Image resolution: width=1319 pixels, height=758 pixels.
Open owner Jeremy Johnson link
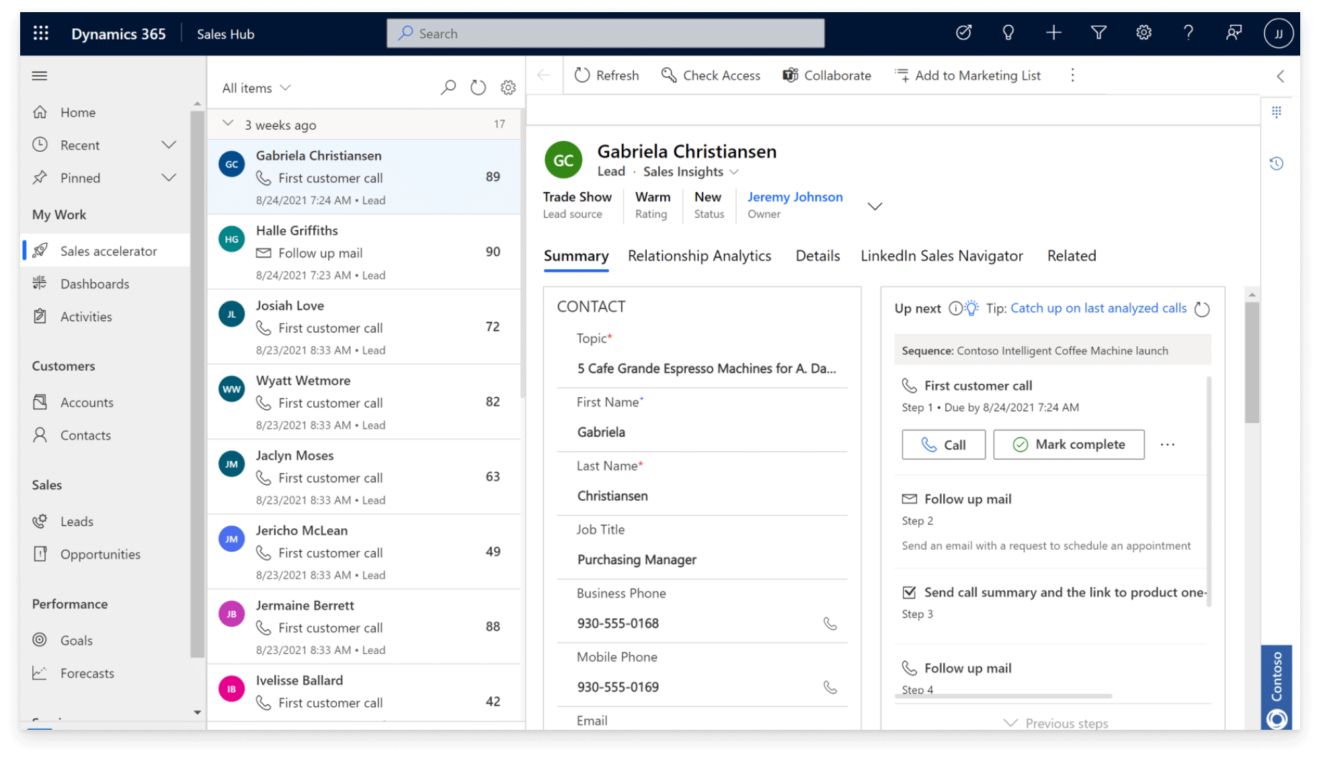pos(795,197)
